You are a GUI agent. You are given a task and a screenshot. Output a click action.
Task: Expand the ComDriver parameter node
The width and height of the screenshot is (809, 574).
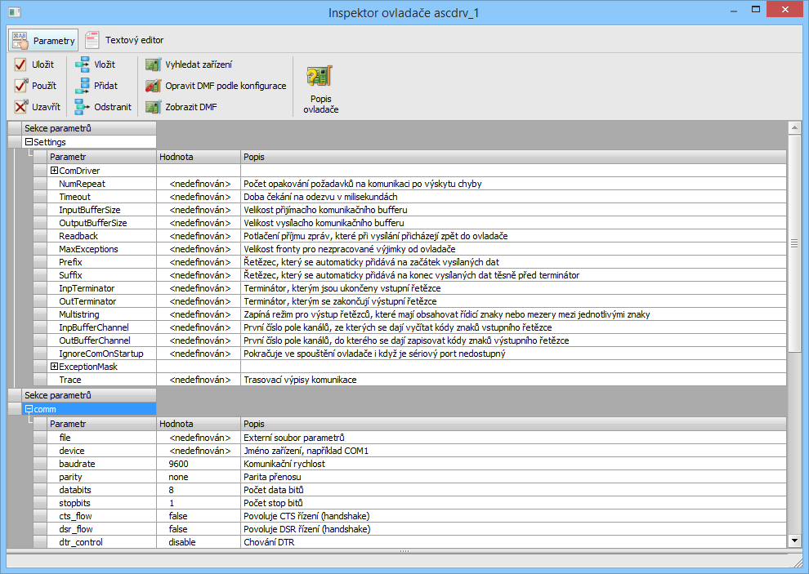coord(55,171)
